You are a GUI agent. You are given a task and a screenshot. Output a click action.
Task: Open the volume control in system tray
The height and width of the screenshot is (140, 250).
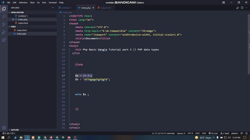229,137
